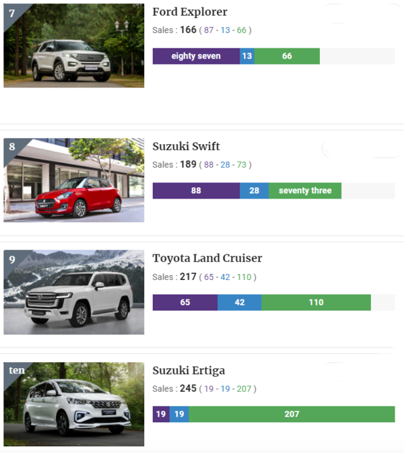Click the green 207 bar segment
The height and width of the screenshot is (453, 404).
click(292, 414)
